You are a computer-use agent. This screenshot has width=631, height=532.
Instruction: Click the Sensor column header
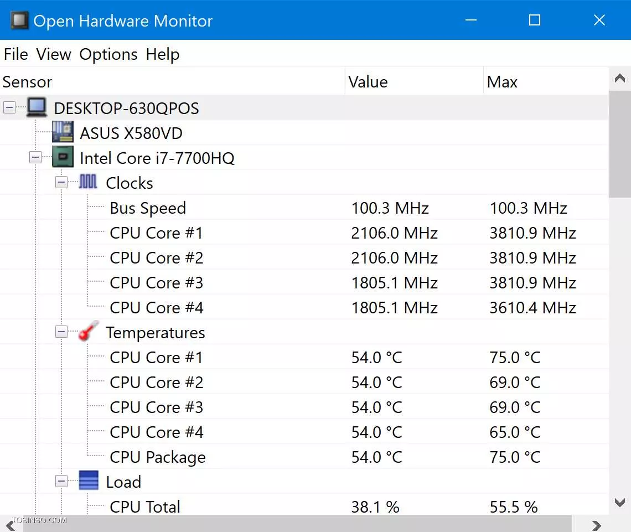click(x=172, y=82)
